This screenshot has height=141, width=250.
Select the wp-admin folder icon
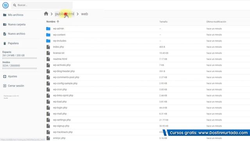tap(48, 29)
